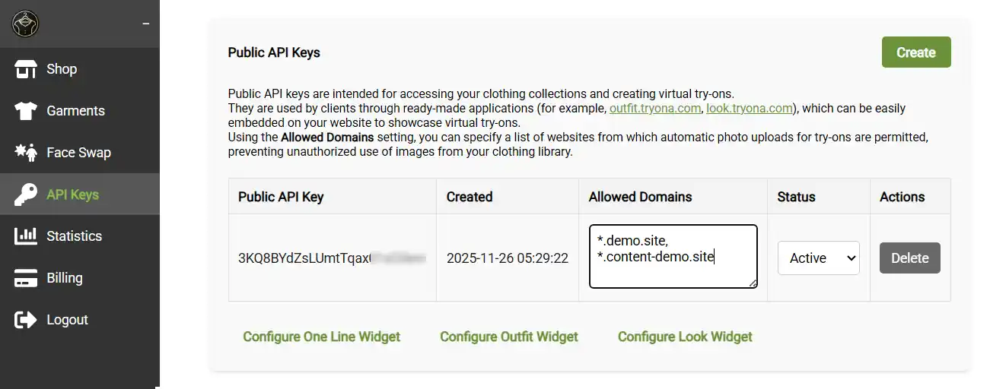Click the API Keys key icon
Image resolution: width=990 pixels, height=389 pixels.
(26, 194)
